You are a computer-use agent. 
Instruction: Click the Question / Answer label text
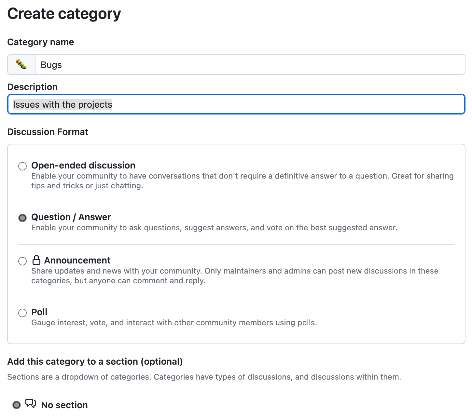pos(71,217)
